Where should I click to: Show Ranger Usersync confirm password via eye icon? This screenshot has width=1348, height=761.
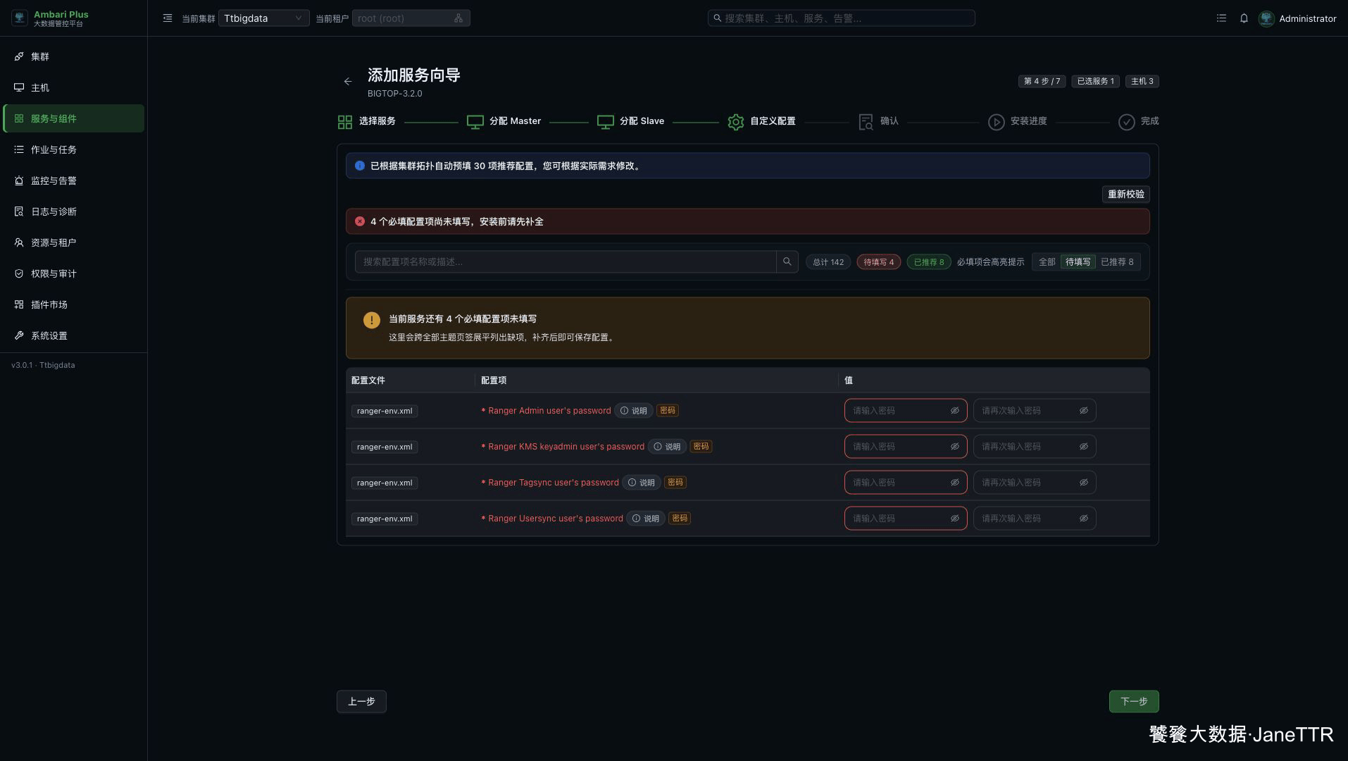[1084, 519]
